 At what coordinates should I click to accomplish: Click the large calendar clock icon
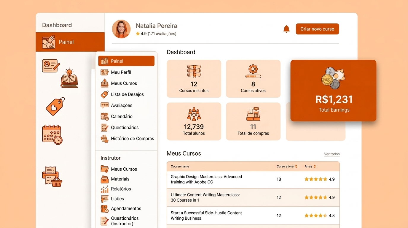pos(52,135)
